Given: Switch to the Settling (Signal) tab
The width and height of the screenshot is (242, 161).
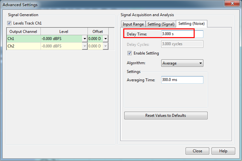Looking at the screenshot, I should tap(161, 24).
